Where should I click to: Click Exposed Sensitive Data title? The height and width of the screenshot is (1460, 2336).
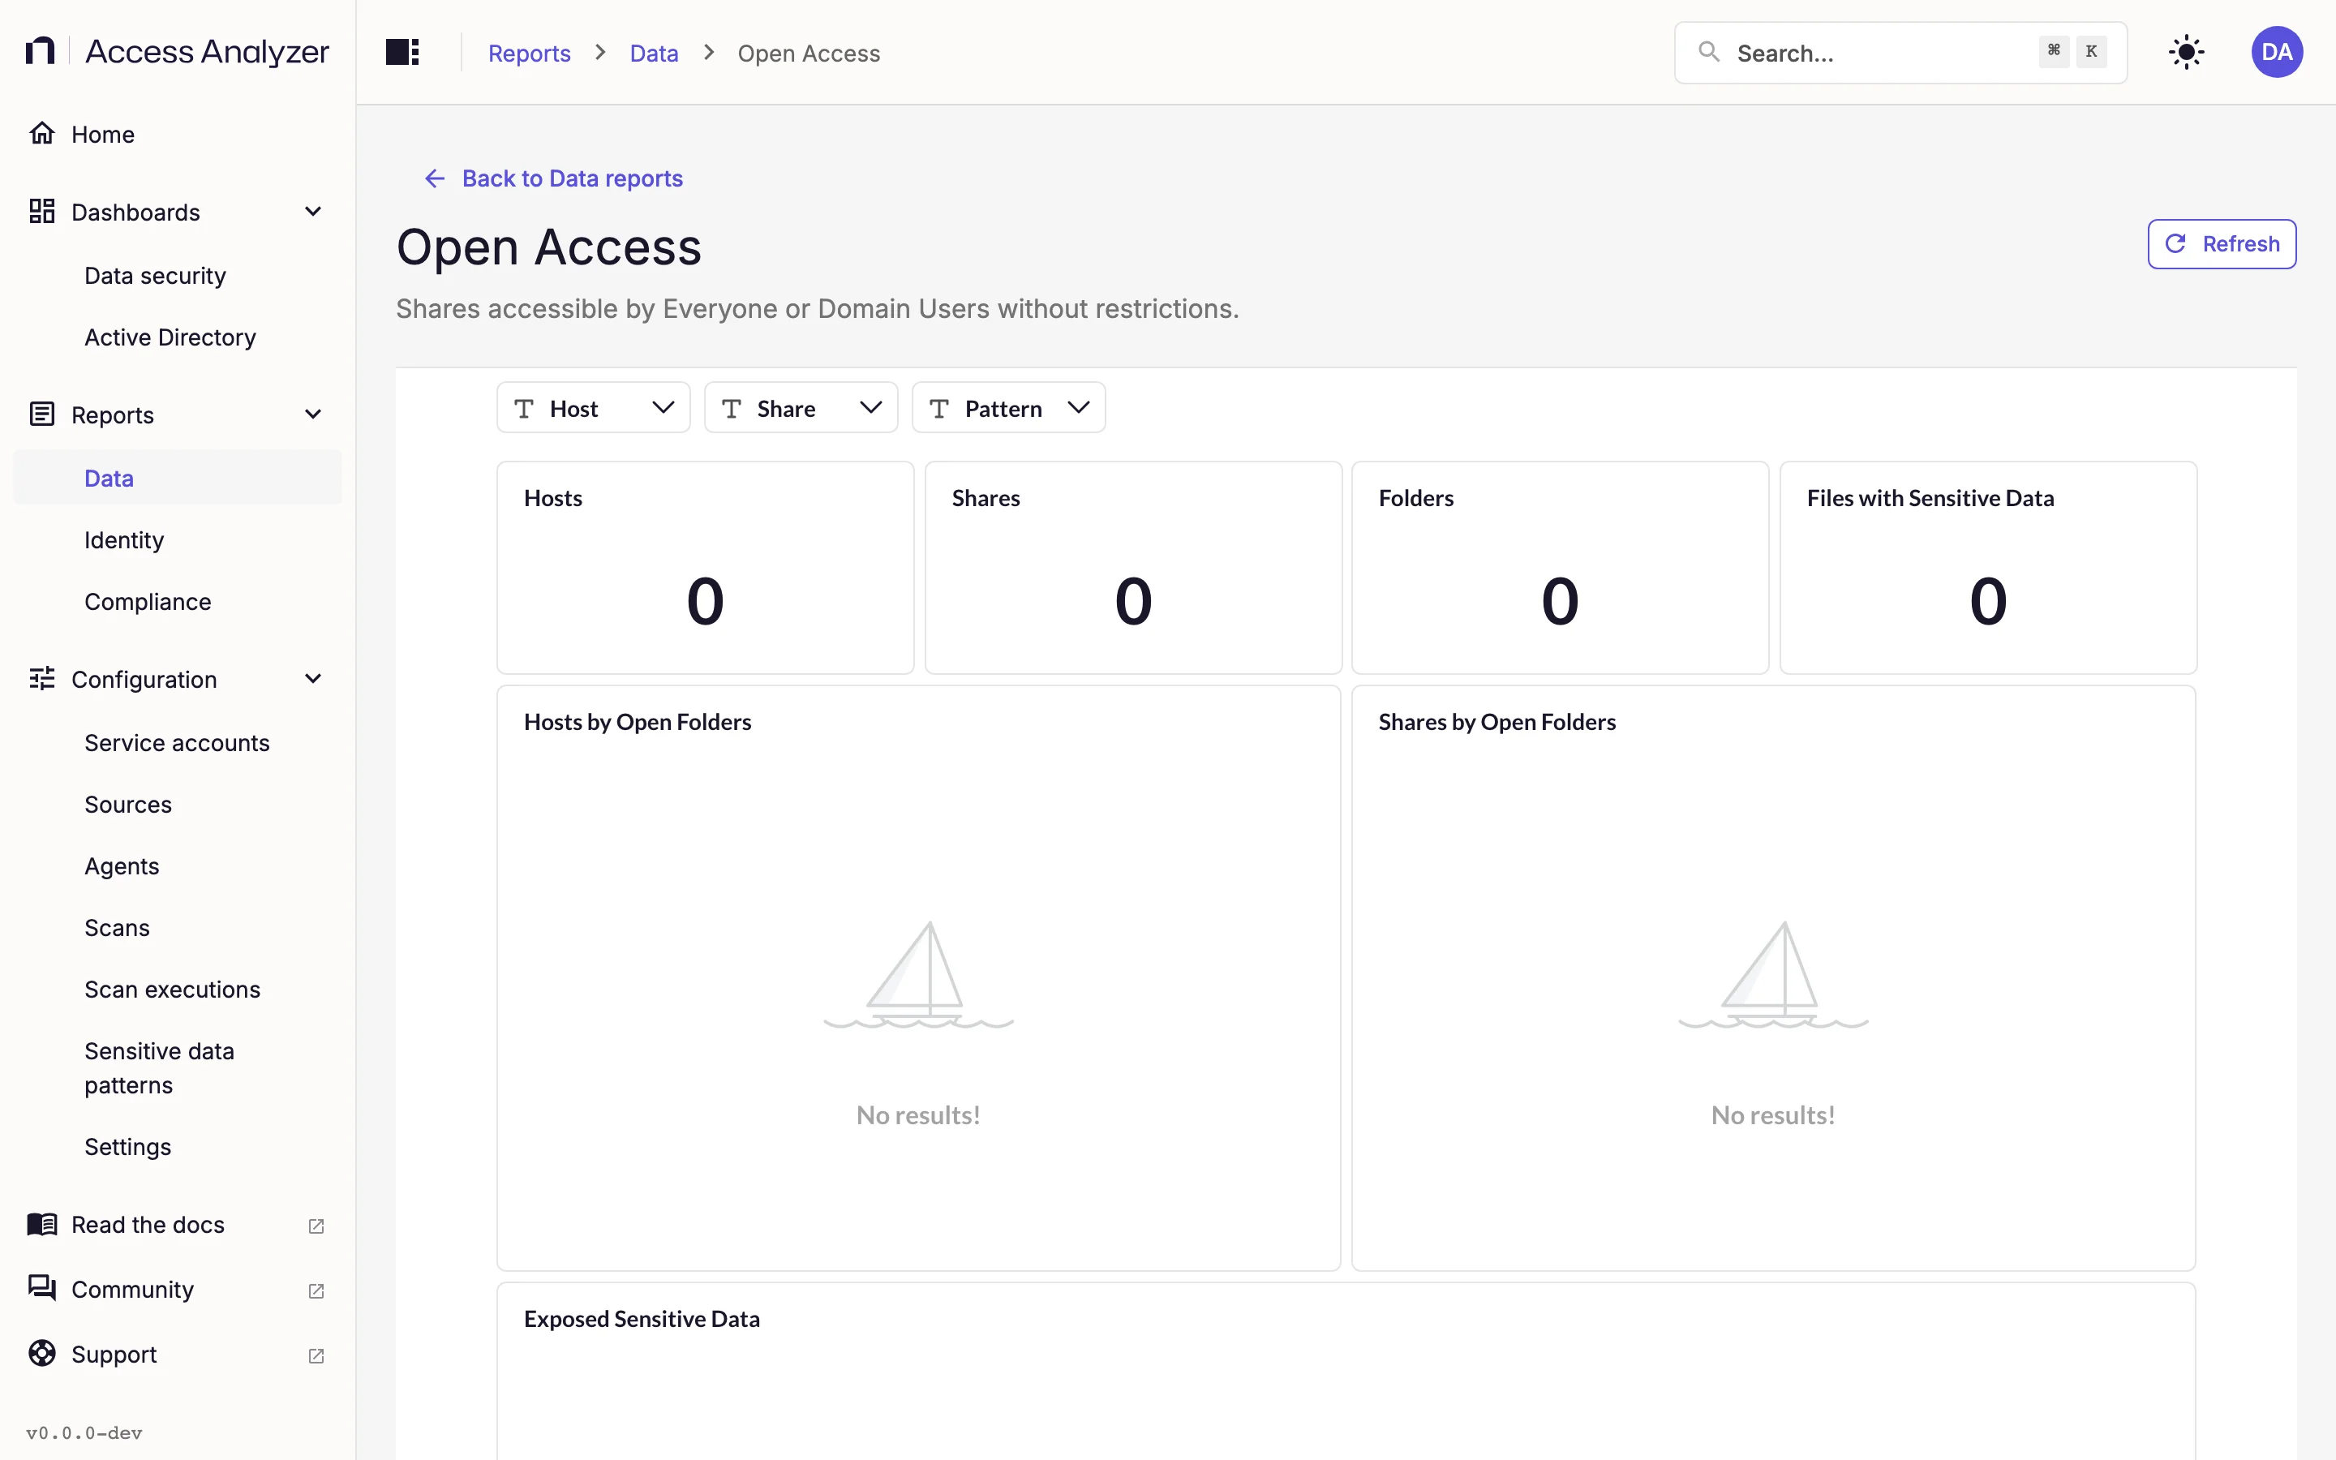[641, 1319]
